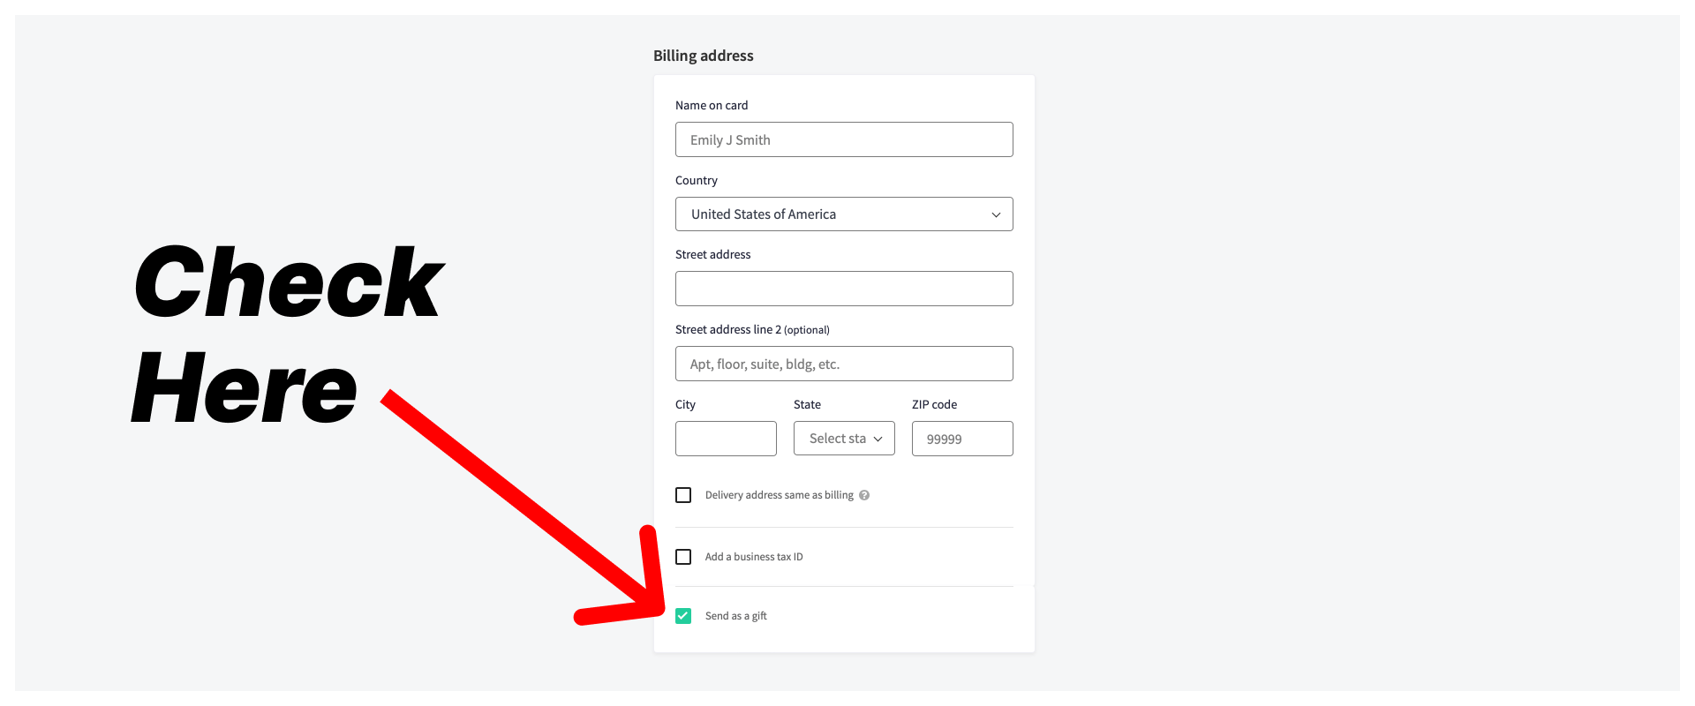Click the "Add a business tax ID" label

tap(753, 557)
